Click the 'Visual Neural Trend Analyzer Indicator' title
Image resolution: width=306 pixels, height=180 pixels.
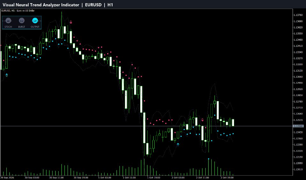click(x=41, y=5)
